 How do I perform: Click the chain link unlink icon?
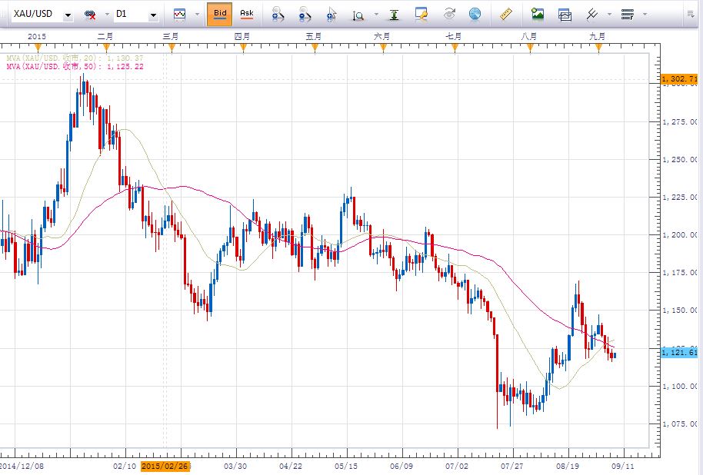[x=90, y=15]
